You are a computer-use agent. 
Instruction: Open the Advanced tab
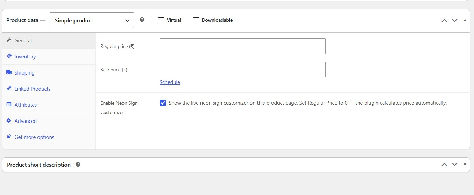coord(49,121)
